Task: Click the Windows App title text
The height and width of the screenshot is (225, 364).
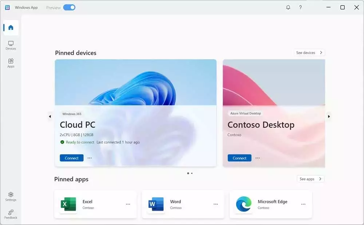Action: [26, 7]
